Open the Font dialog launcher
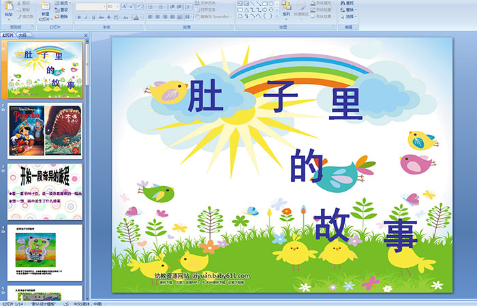The width and height of the screenshot is (477, 306). coord(142,27)
